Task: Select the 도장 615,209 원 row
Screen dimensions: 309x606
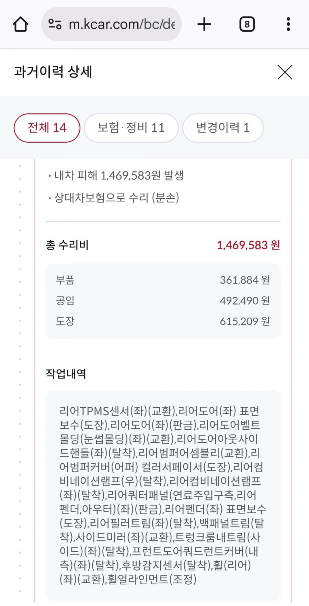Action: pyautogui.click(x=163, y=321)
